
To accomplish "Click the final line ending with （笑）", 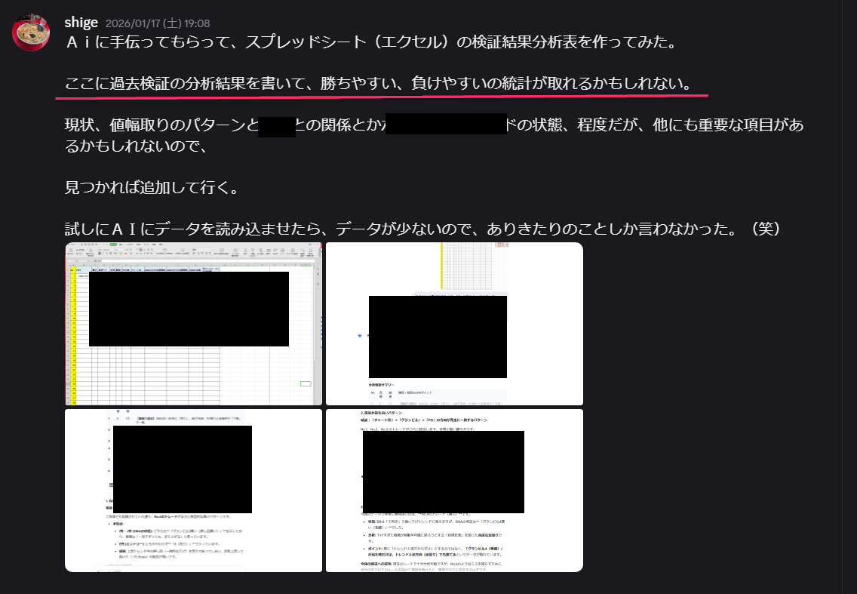I will pos(422,229).
